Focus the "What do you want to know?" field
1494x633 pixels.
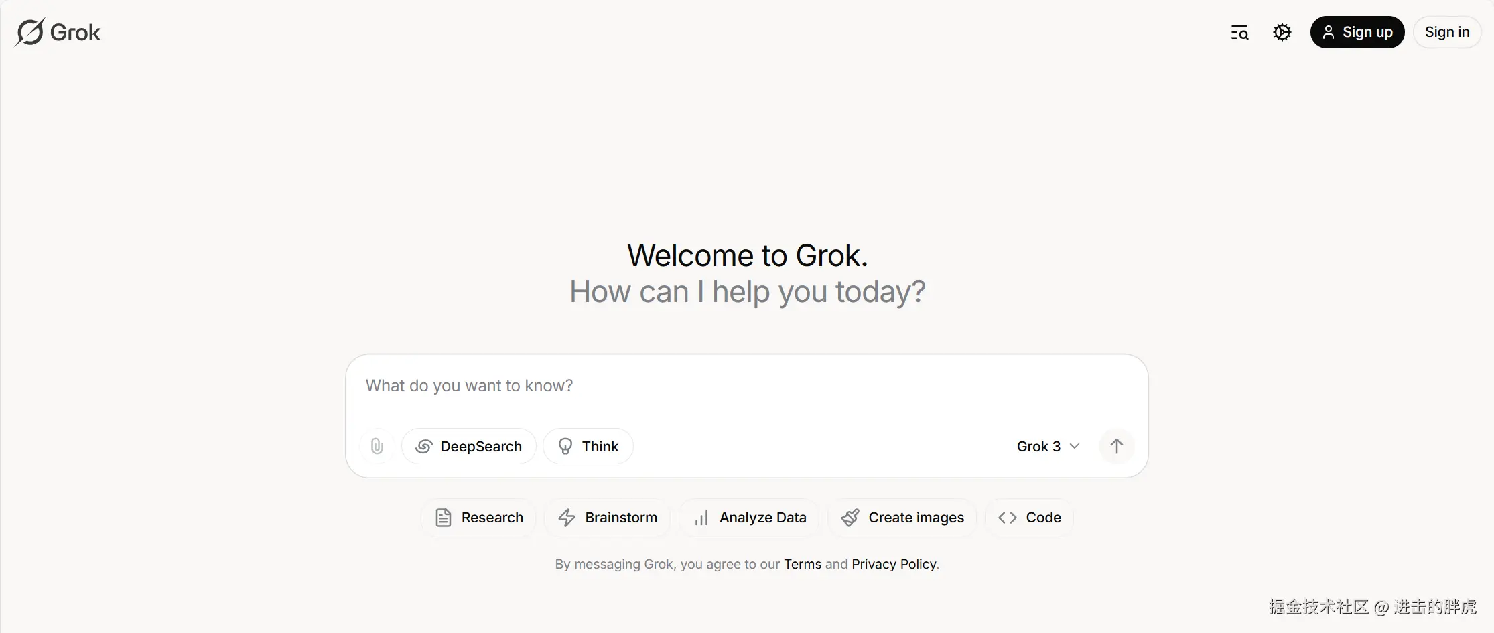click(746, 386)
